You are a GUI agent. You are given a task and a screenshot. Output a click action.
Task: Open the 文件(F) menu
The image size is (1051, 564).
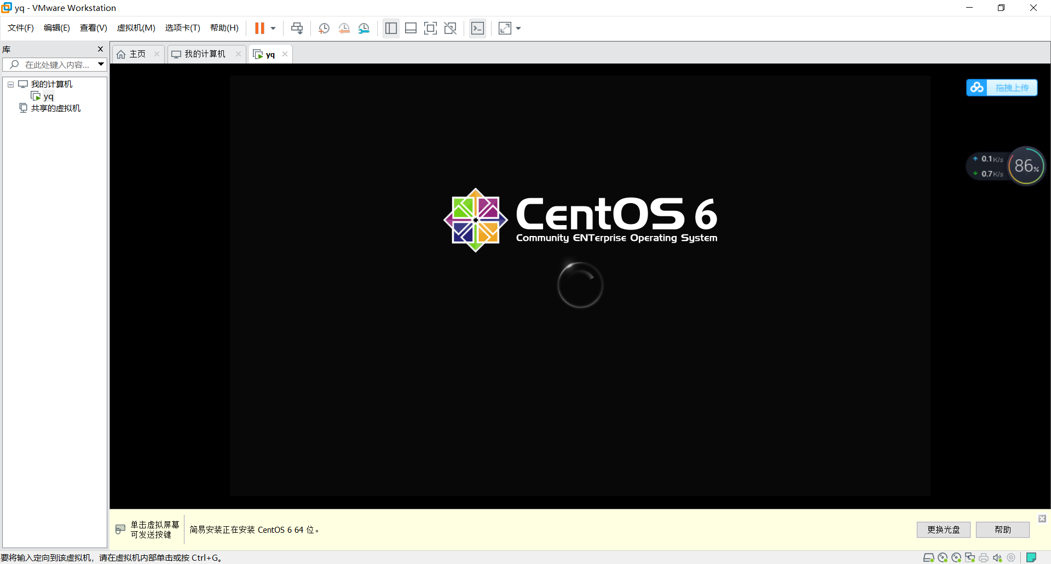[21, 28]
